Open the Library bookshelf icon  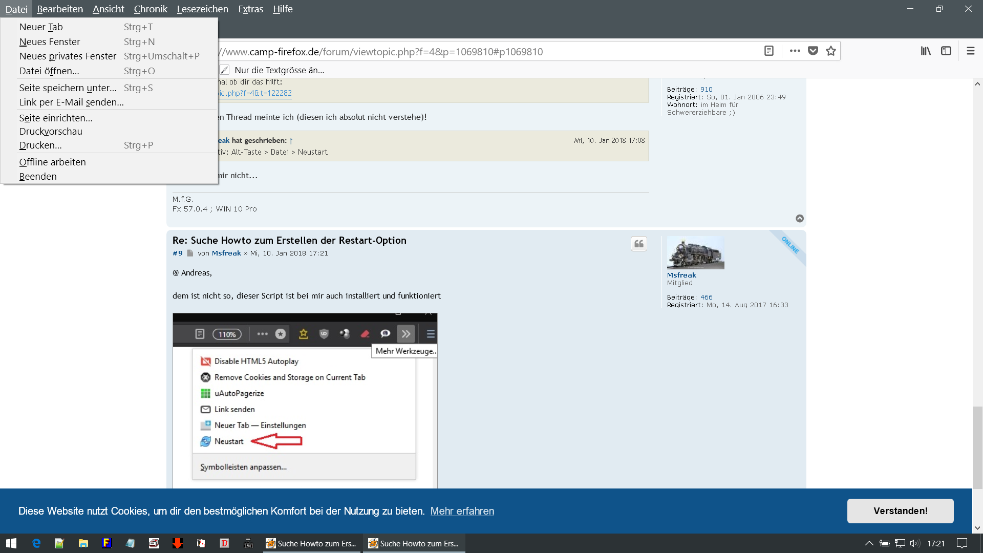(x=926, y=51)
